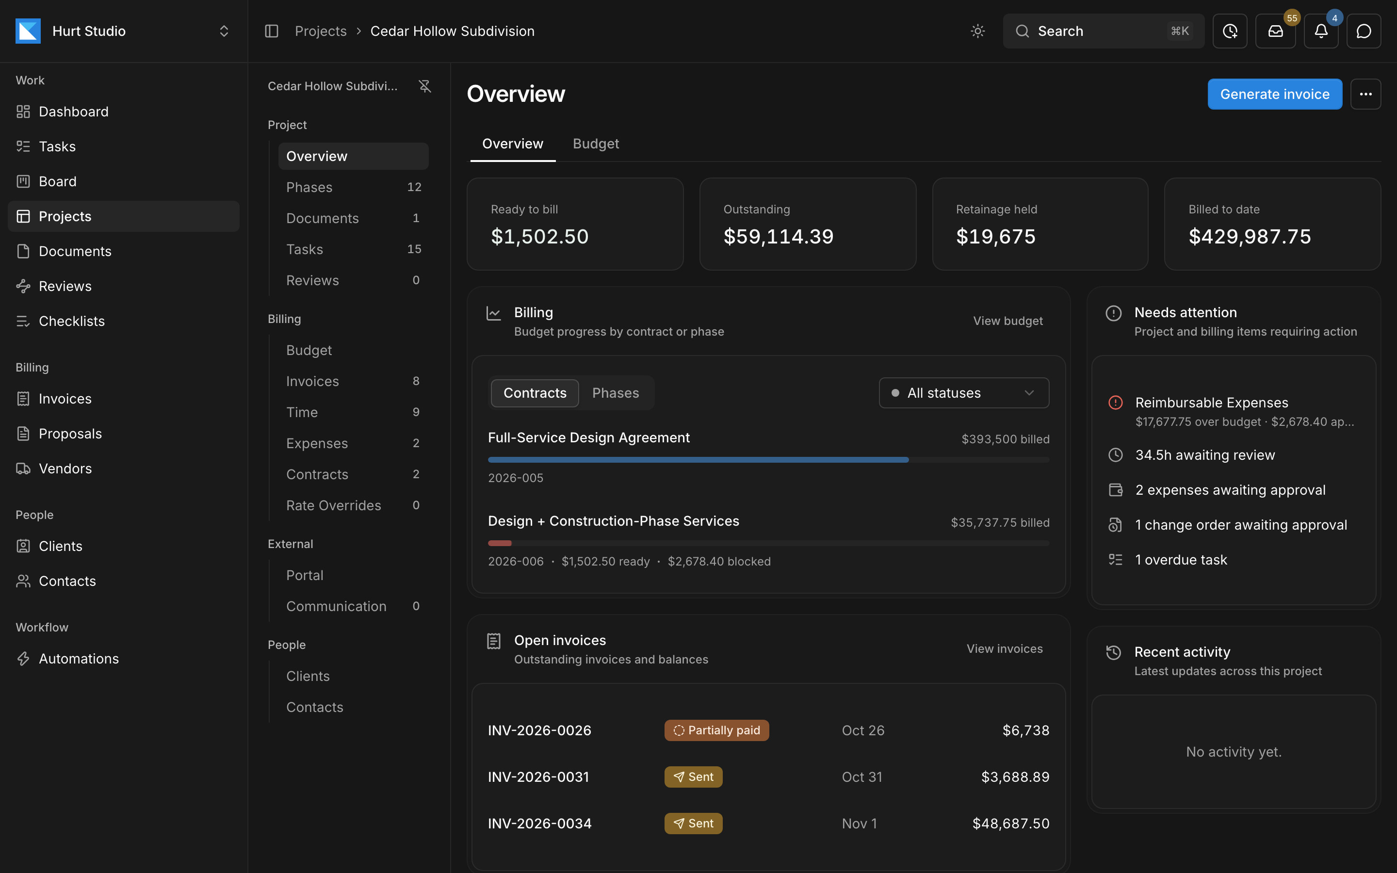Unpin Cedar Hollow project with pin icon
Viewport: 1397px width, 873px height.
(425, 86)
